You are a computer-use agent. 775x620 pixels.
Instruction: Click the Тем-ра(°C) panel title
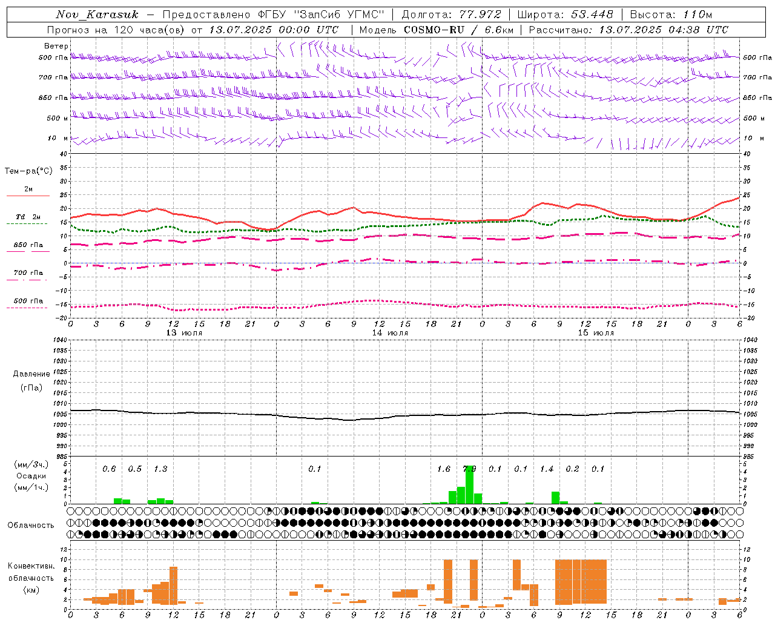click(x=28, y=171)
